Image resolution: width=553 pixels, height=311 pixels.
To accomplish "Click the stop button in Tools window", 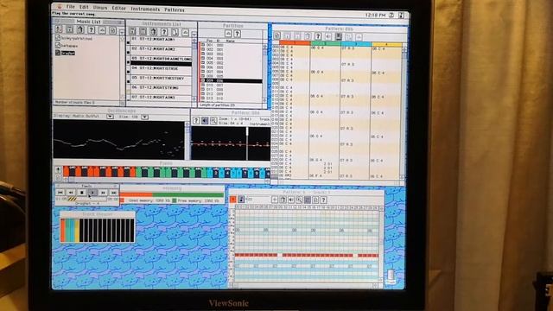I will 82,193.
